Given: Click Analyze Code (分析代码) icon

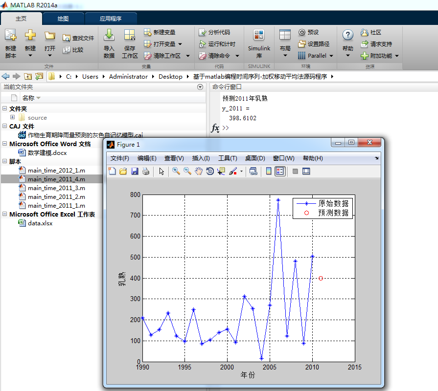Looking at the screenshot, I should coord(202,32).
